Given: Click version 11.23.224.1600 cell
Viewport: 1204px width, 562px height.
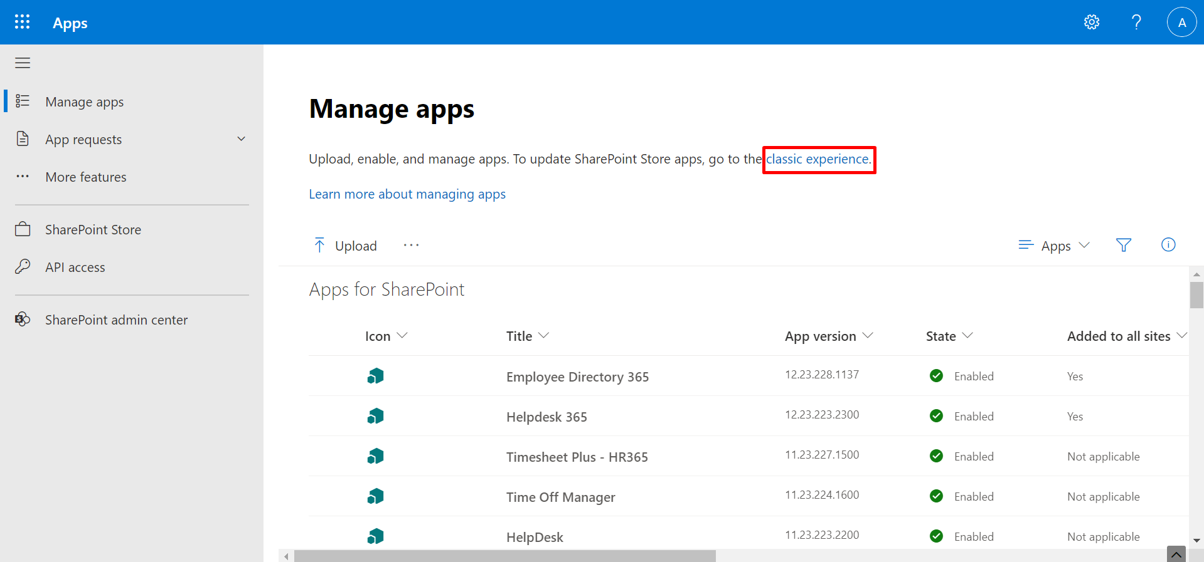Looking at the screenshot, I should click(822, 495).
